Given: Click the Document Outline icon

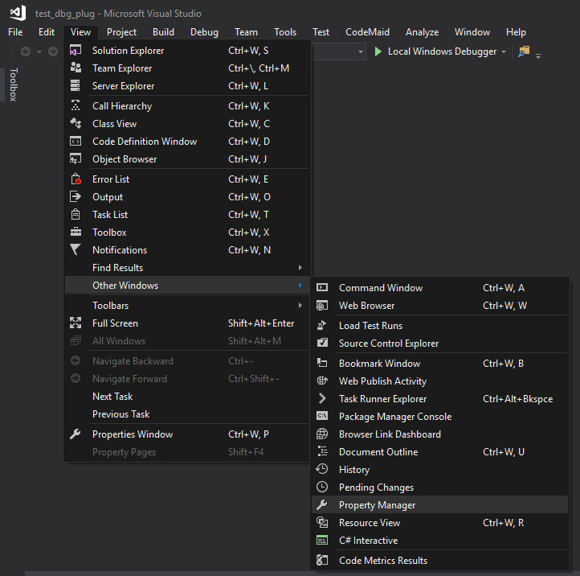Looking at the screenshot, I should (x=322, y=451).
